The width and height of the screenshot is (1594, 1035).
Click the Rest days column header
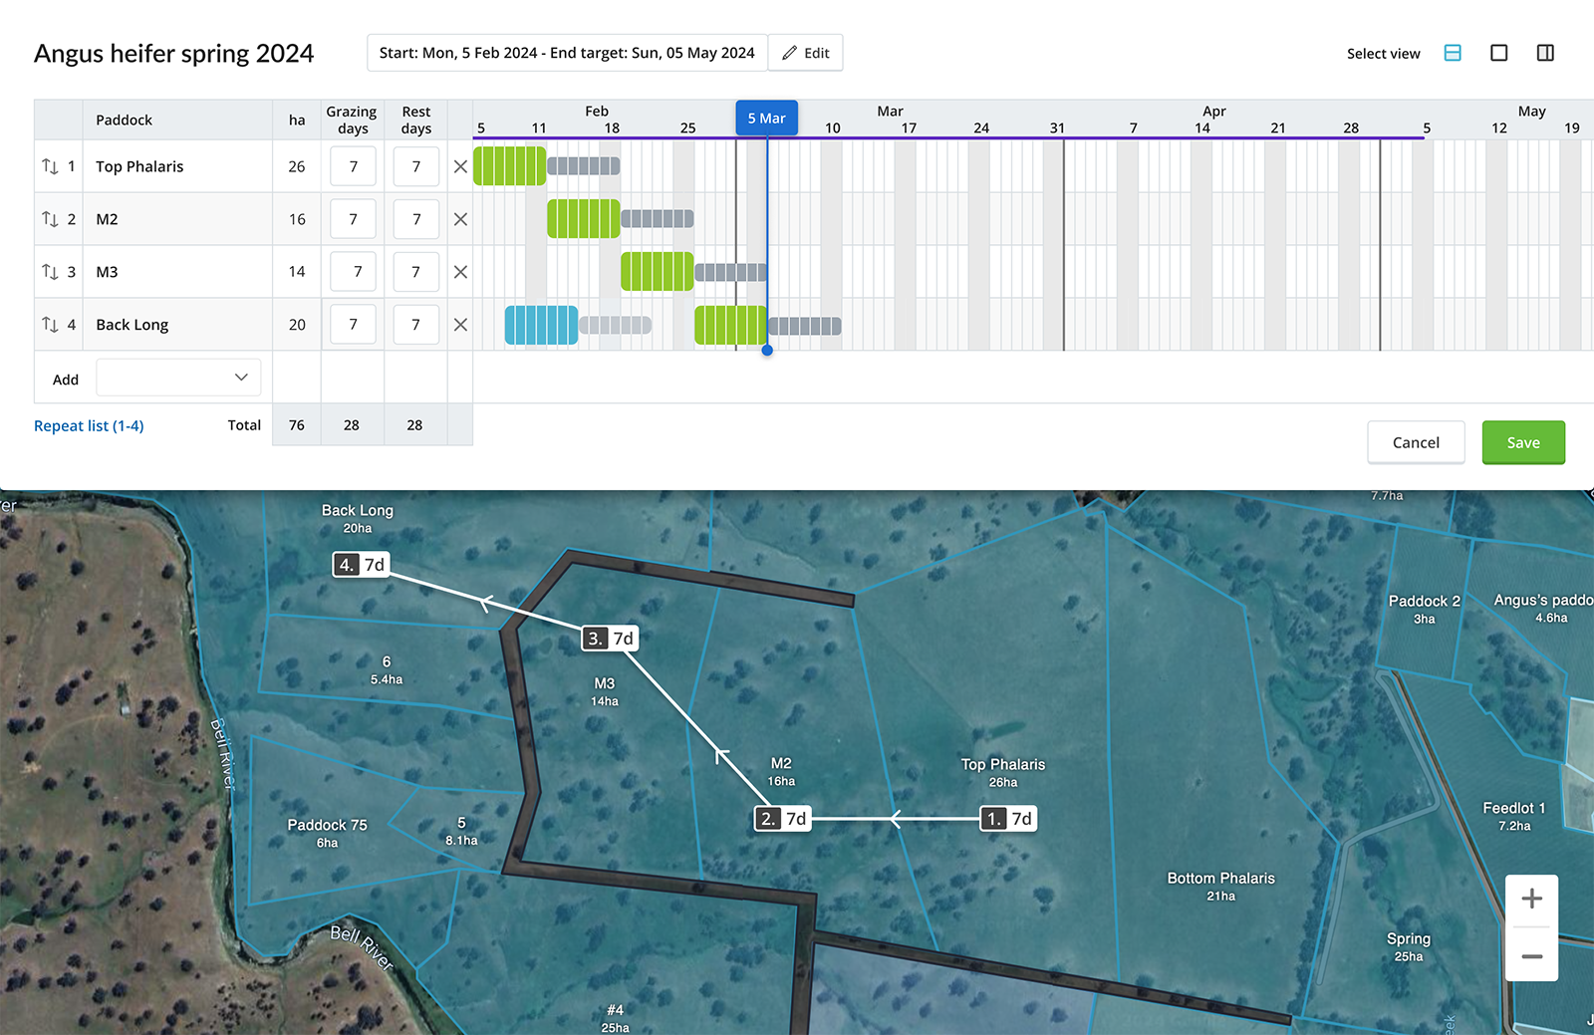point(416,120)
